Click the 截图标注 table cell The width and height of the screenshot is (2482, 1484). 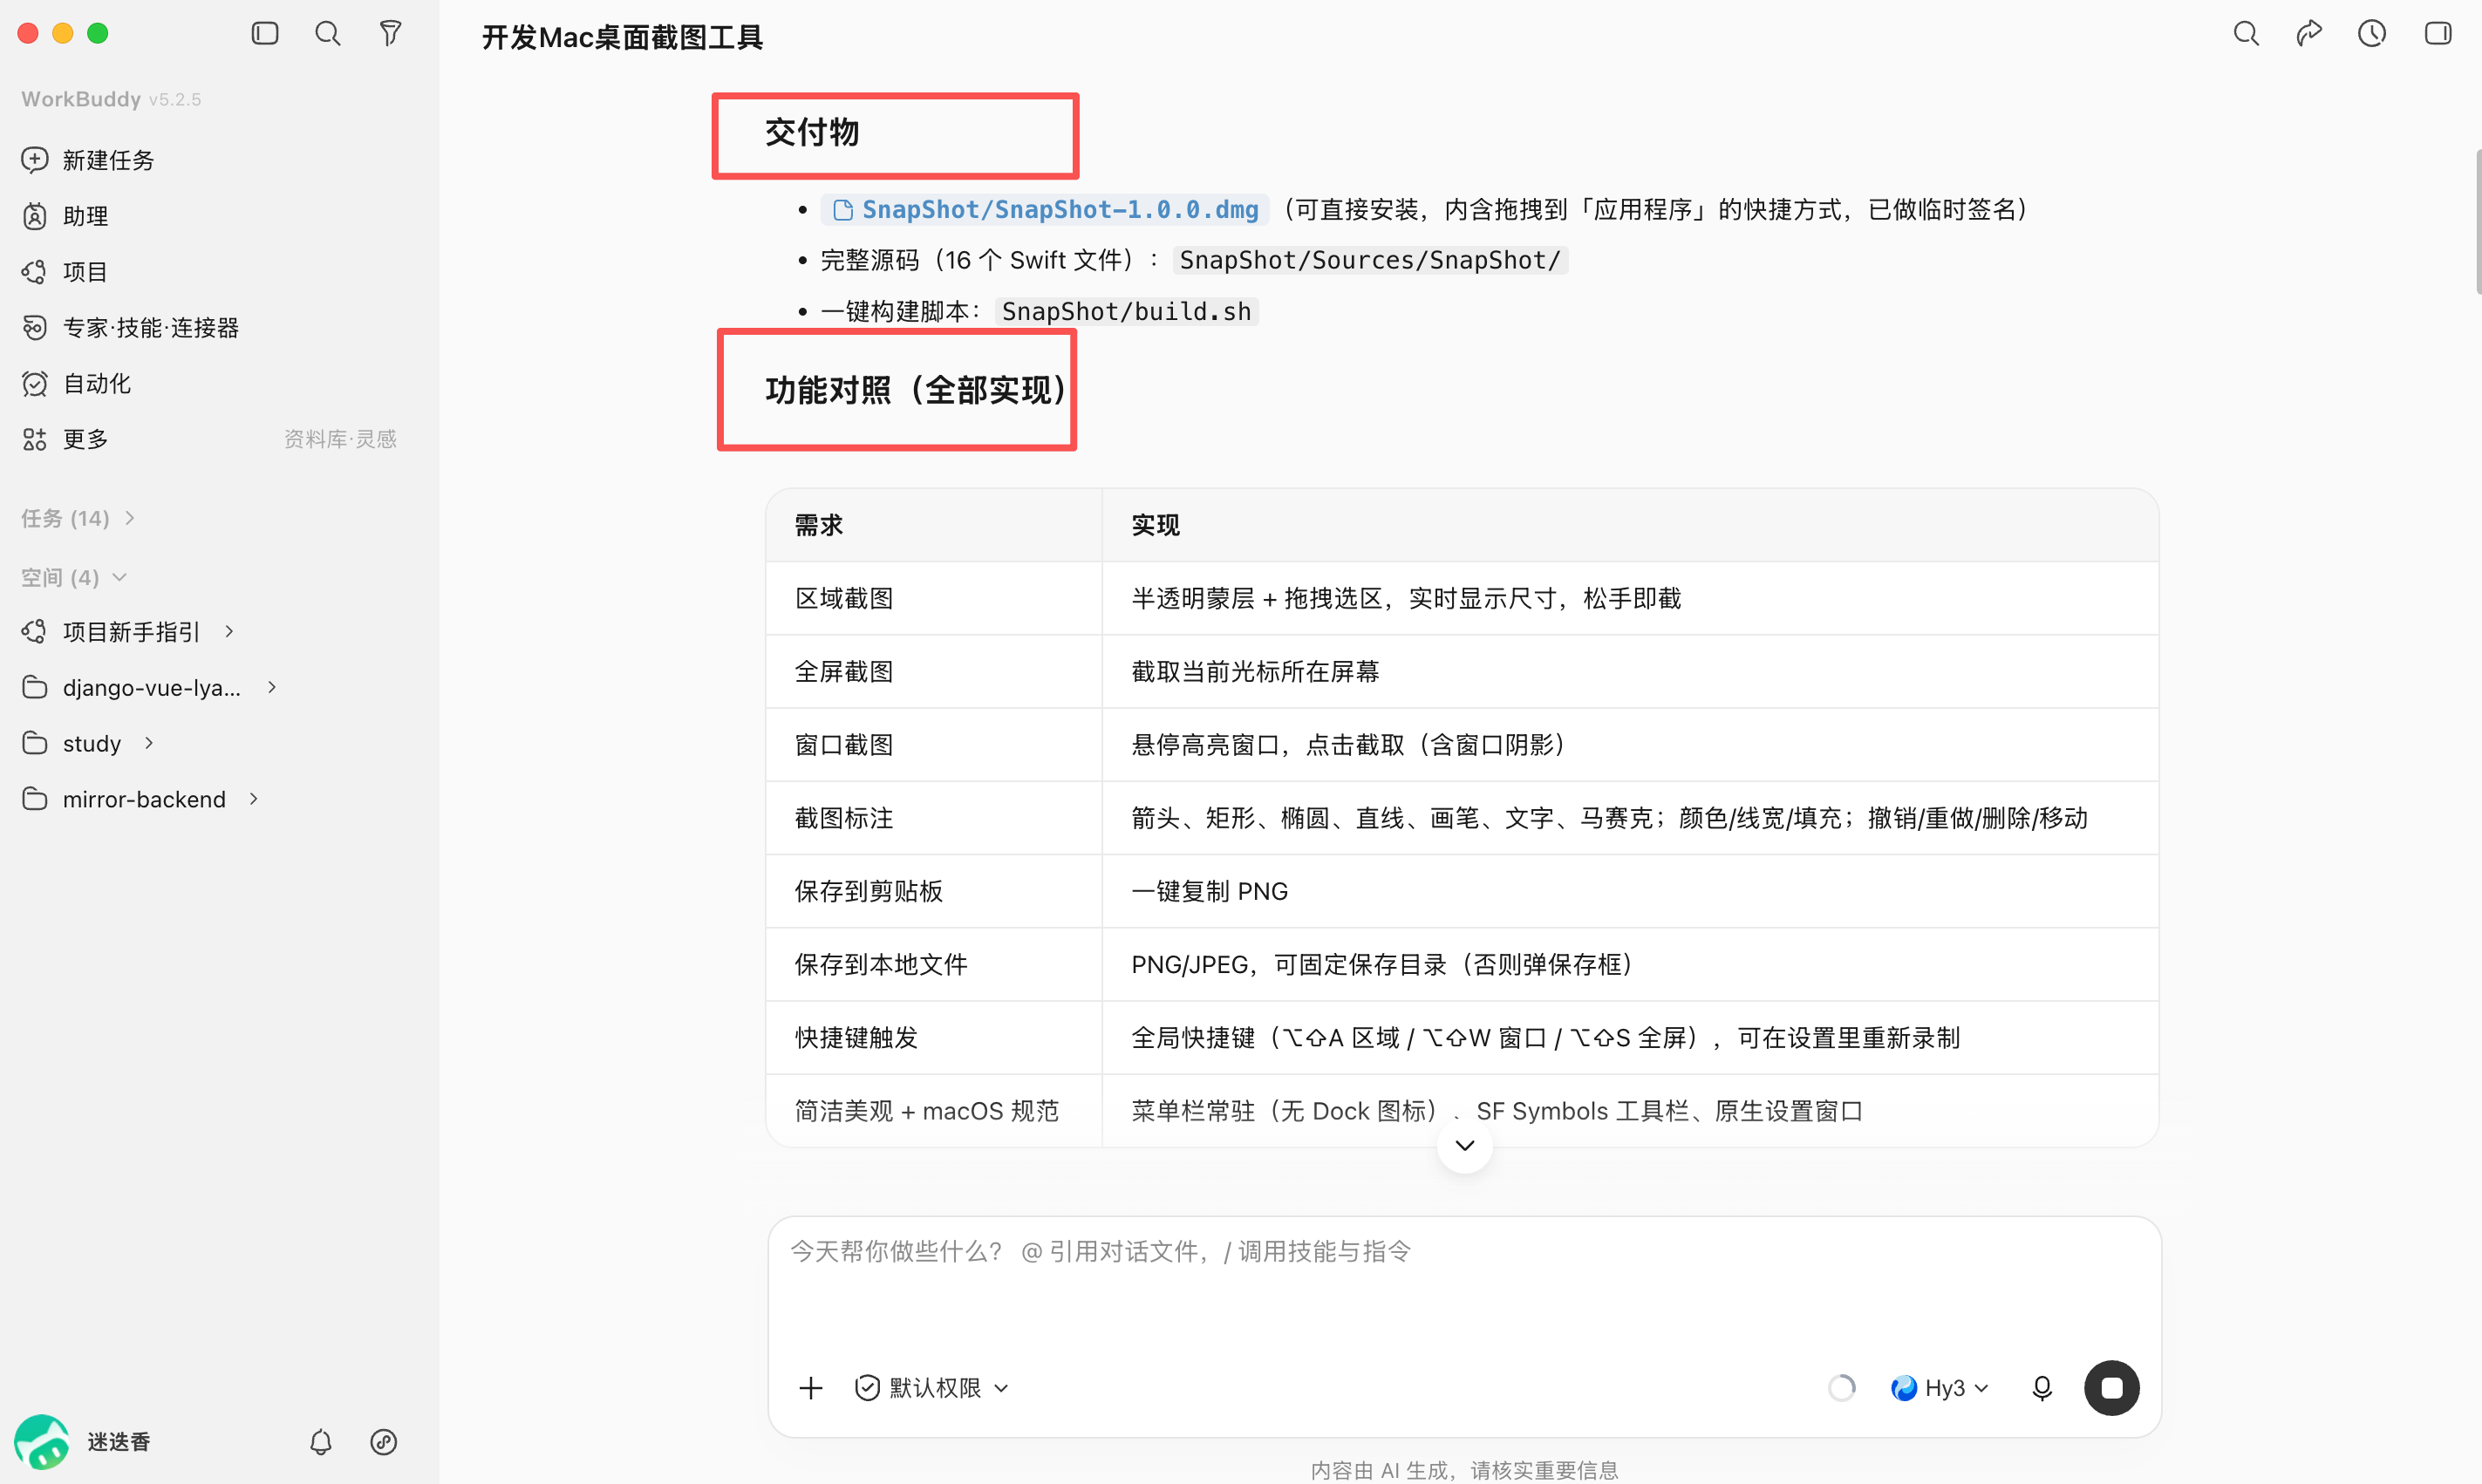(934, 817)
